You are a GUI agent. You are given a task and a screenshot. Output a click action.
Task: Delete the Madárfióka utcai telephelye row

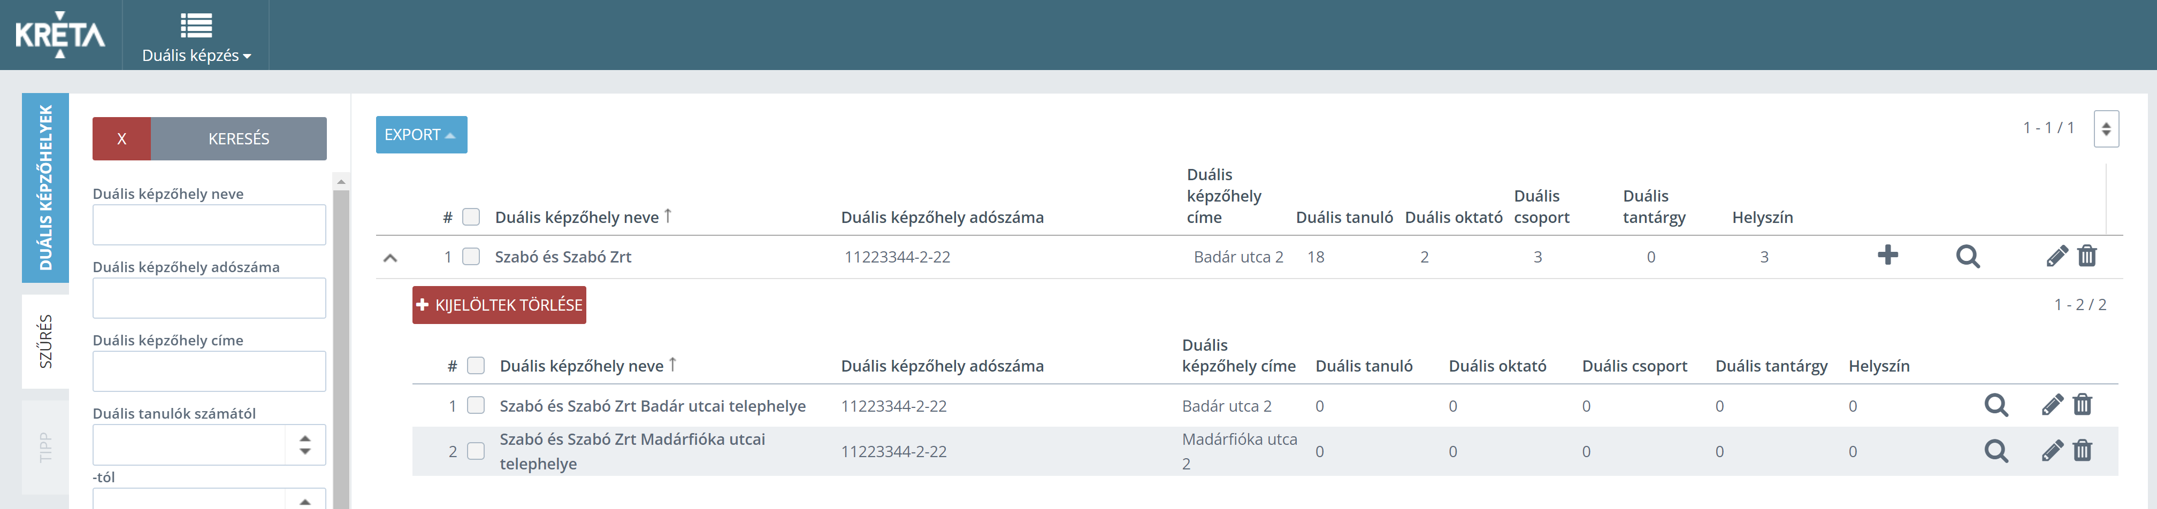click(2083, 451)
